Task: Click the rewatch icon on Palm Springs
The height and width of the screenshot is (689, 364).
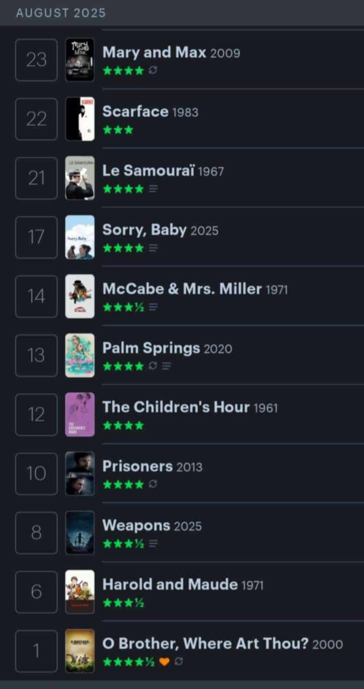Action: pos(153,366)
